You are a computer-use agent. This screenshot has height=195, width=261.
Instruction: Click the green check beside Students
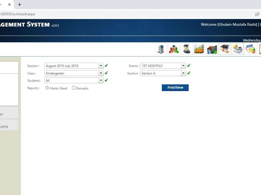click(x=106, y=80)
